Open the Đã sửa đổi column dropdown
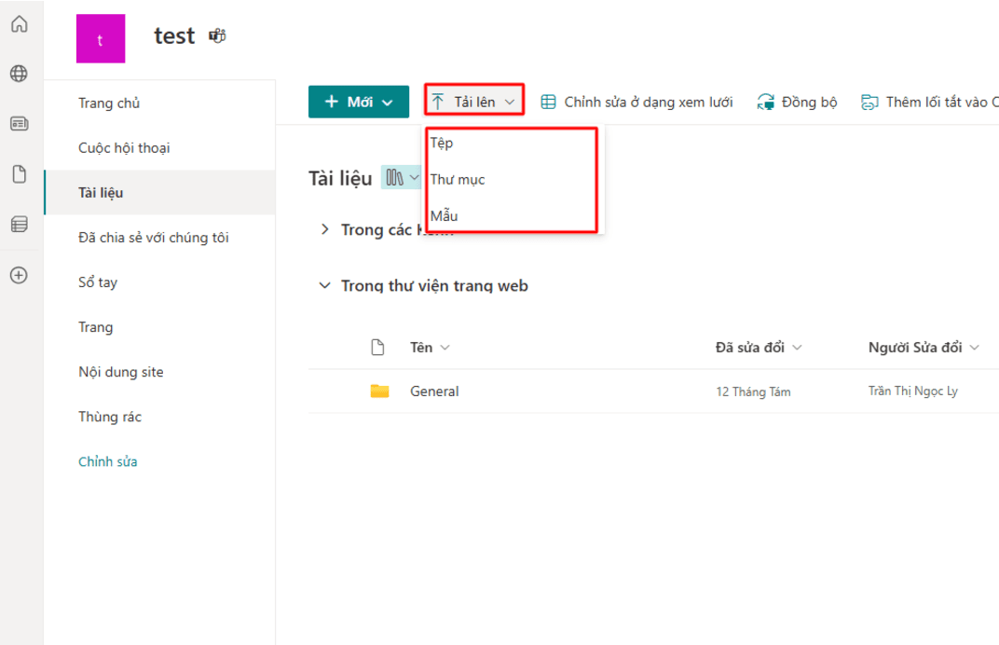The width and height of the screenshot is (999, 645). [x=797, y=348]
